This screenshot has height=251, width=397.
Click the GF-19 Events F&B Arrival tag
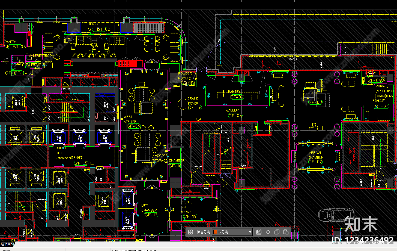tap(190, 216)
